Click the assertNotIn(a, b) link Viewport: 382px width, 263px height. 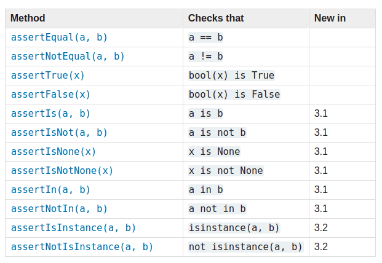[59, 209]
